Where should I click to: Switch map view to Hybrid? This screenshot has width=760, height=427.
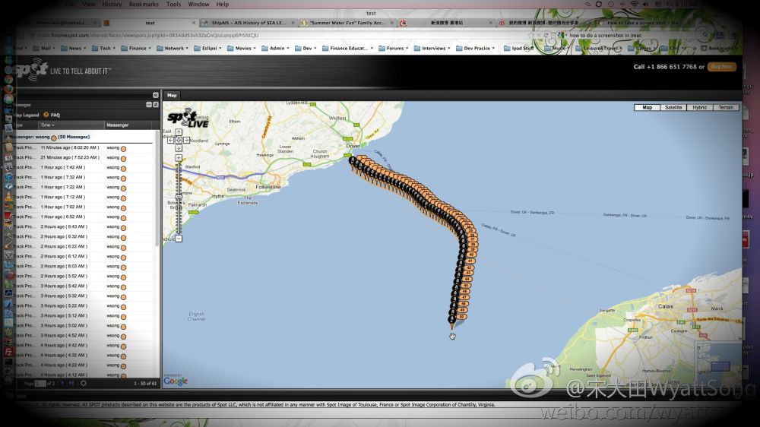click(699, 108)
